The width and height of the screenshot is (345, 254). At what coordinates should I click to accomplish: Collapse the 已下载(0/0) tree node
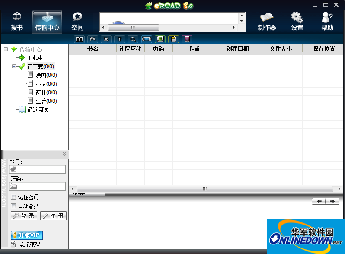coord(14,67)
